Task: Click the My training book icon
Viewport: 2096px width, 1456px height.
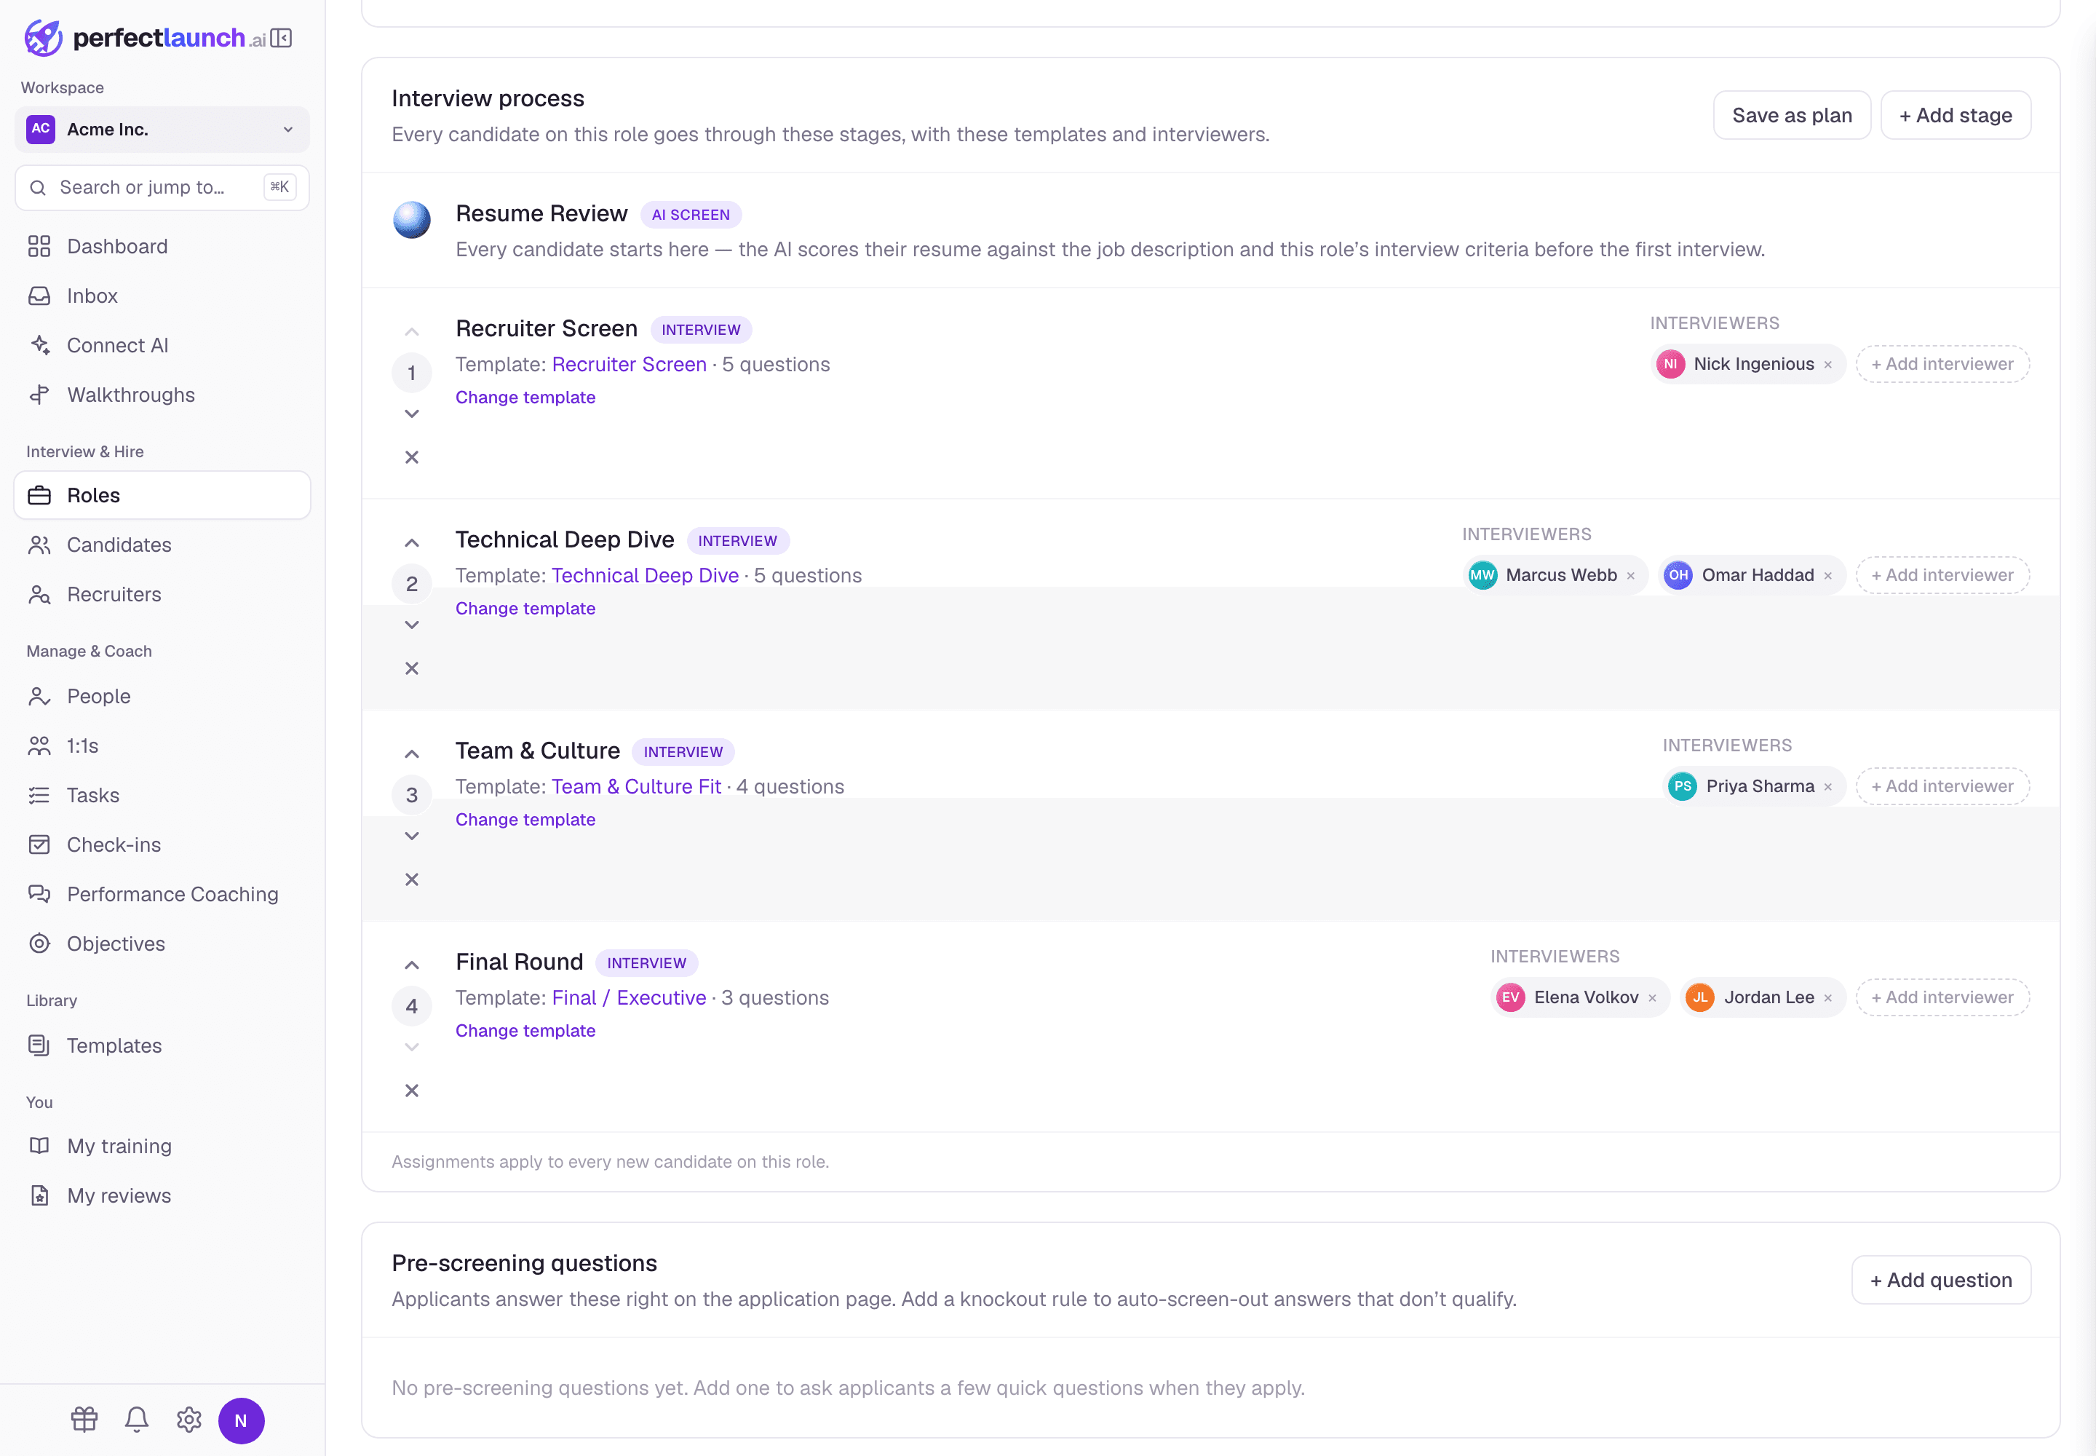Action: point(39,1146)
